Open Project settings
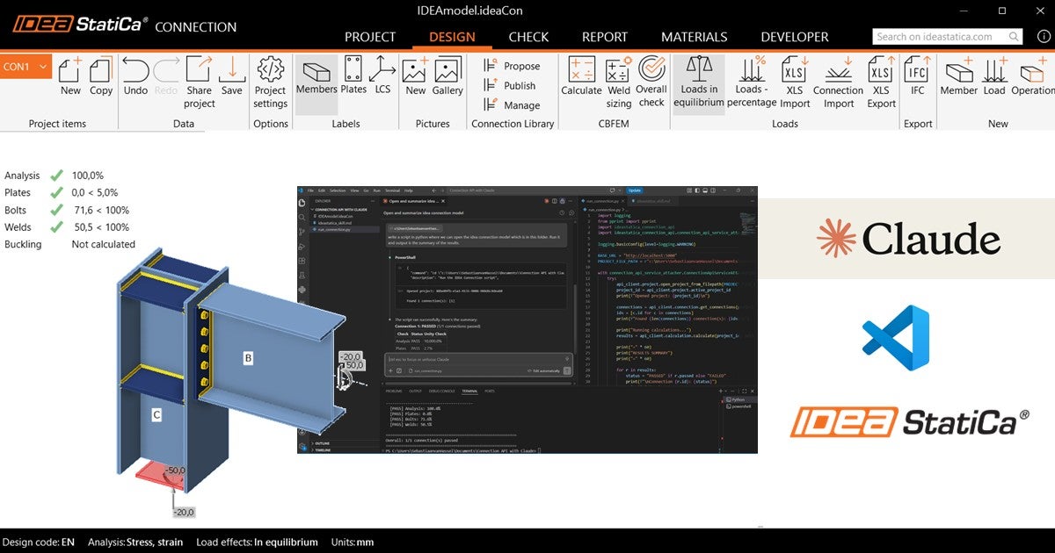The width and height of the screenshot is (1055, 553). [271, 83]
